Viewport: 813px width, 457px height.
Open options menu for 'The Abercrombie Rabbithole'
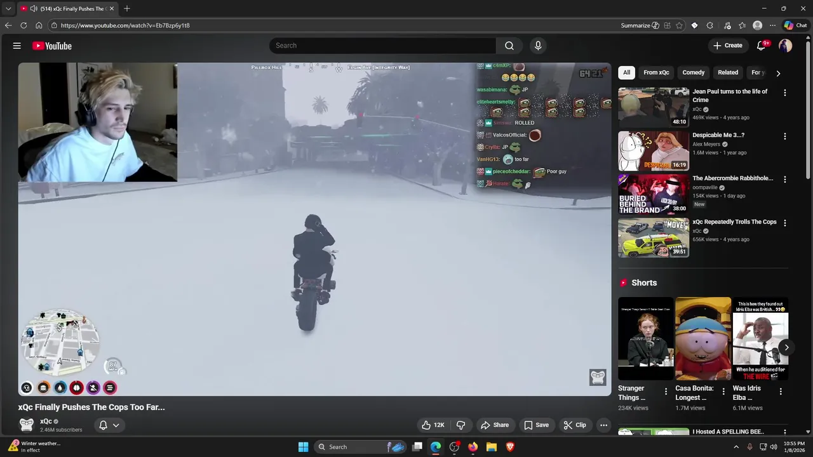(785, 180)
